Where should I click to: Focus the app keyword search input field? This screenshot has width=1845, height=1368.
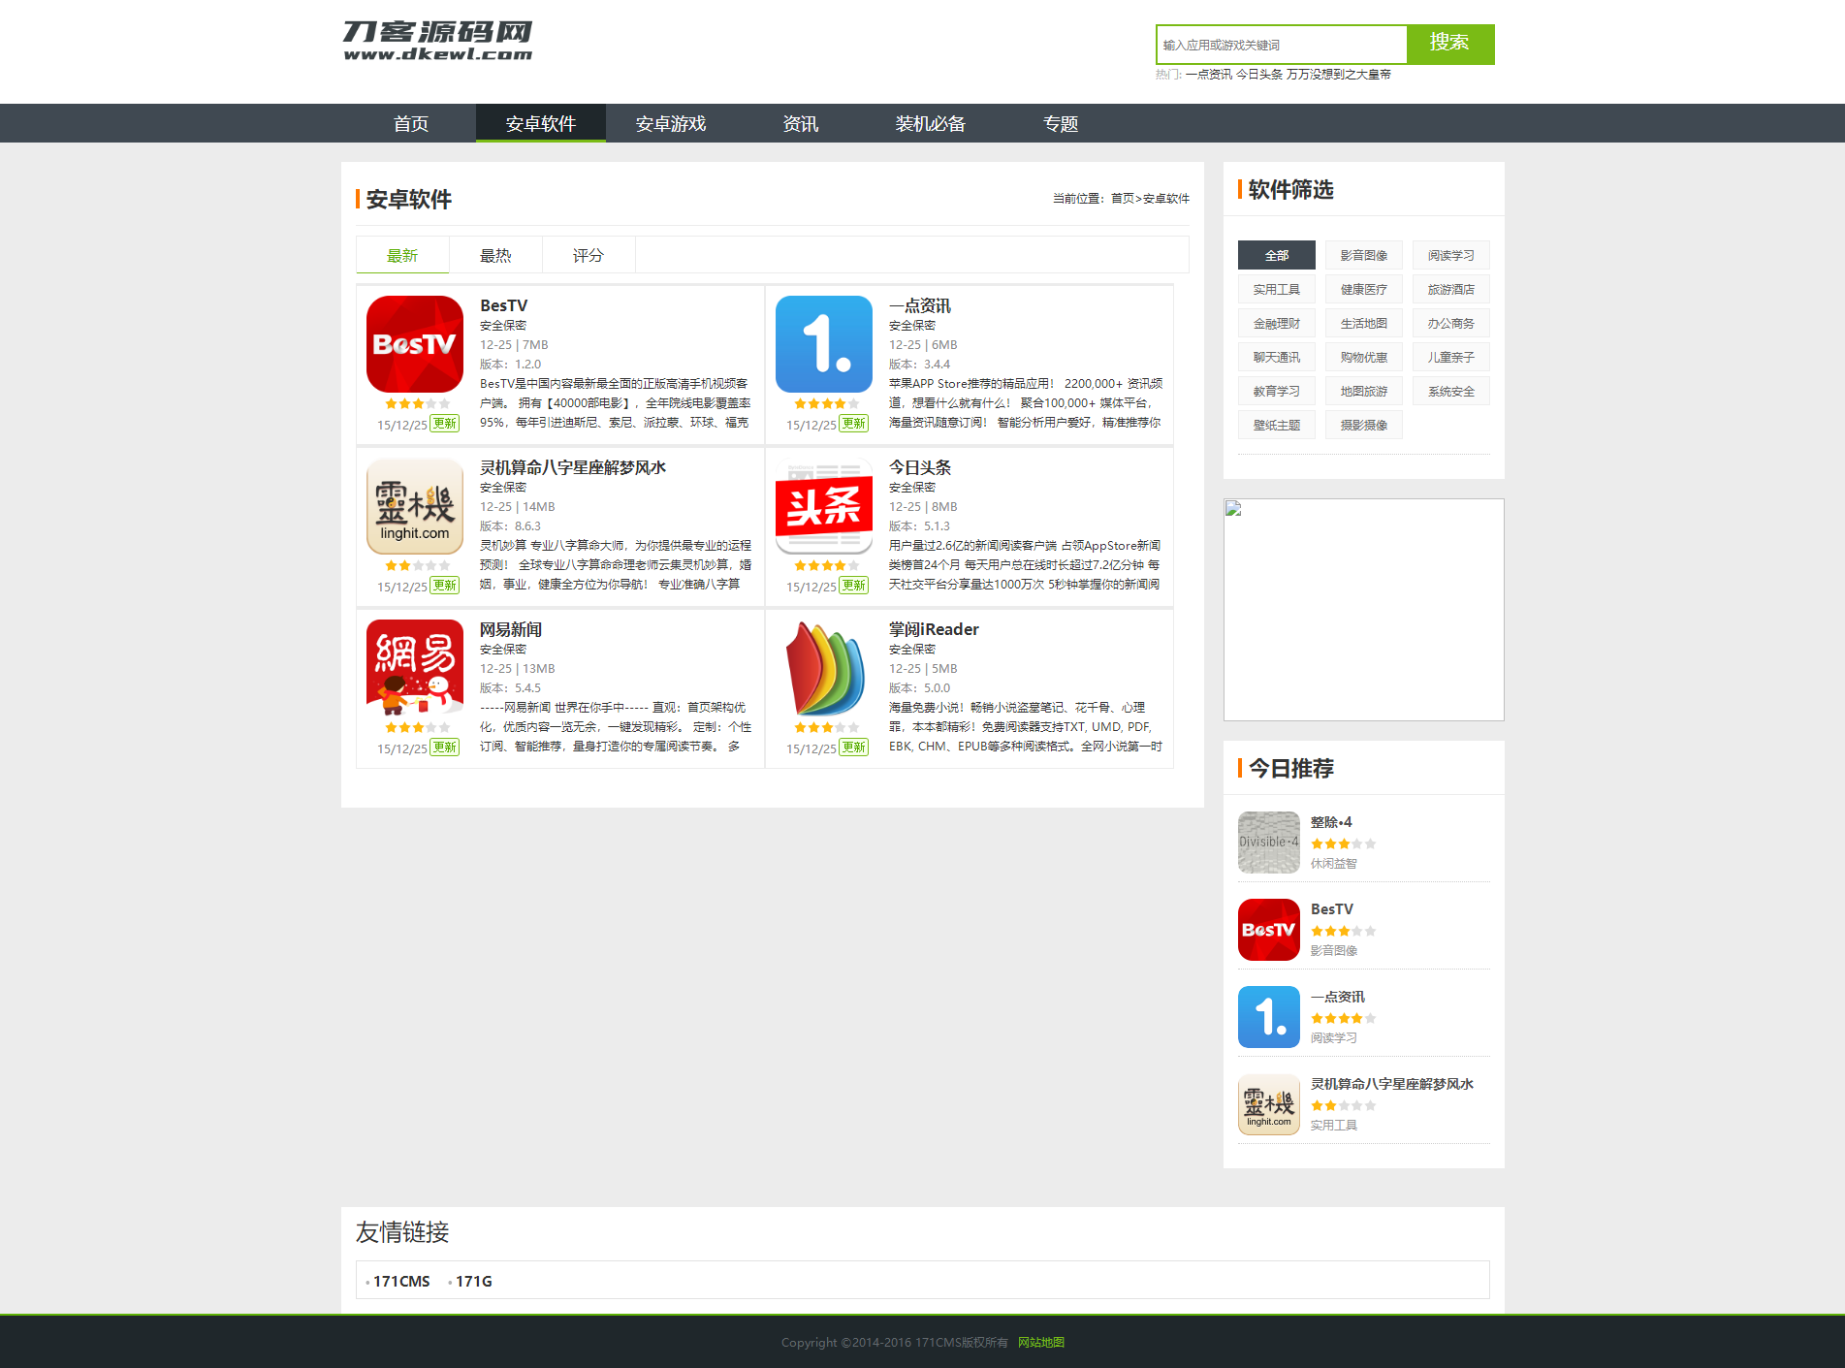click(1282, 45)
